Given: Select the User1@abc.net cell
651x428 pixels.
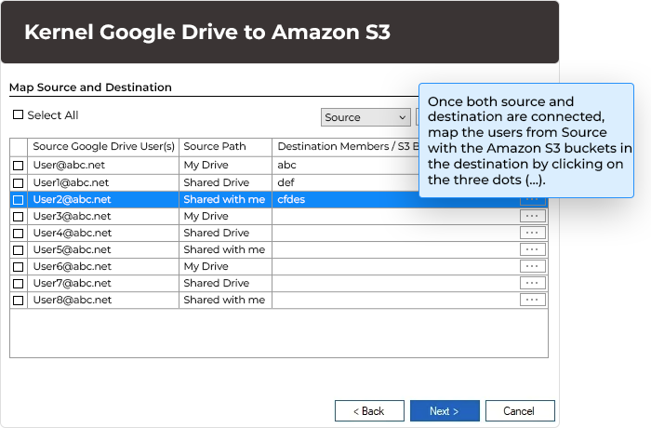Looking at the screenshot, I should pos(103,183).
